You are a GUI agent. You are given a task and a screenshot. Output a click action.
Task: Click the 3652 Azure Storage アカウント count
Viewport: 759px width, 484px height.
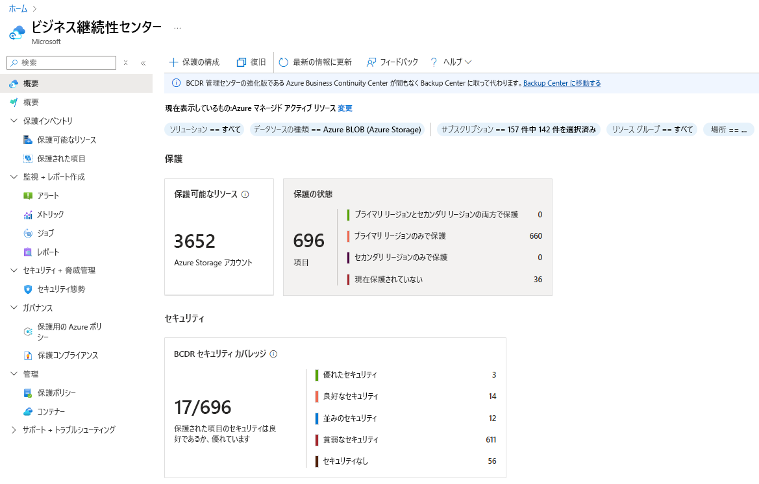pyautogui.click(x=195, y=241)
